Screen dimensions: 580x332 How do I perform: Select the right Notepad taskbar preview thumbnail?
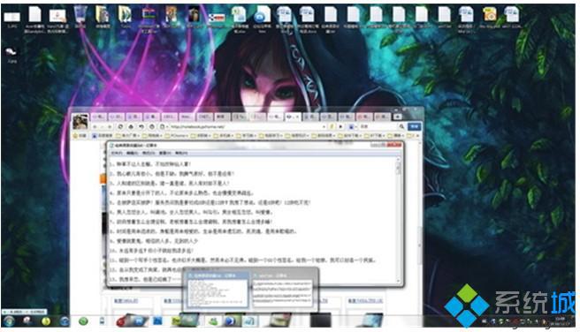click(x=284, y=290)
